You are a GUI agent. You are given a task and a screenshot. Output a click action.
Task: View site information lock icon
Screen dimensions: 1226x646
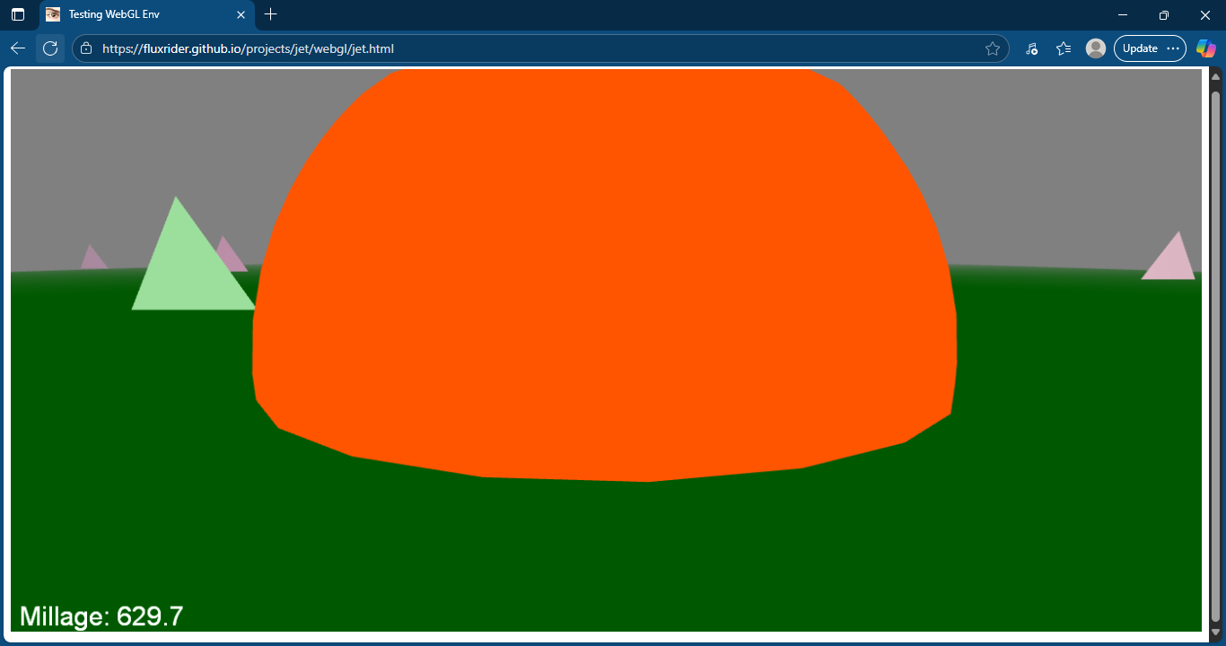pyautogui.click(x=86, y=48)
